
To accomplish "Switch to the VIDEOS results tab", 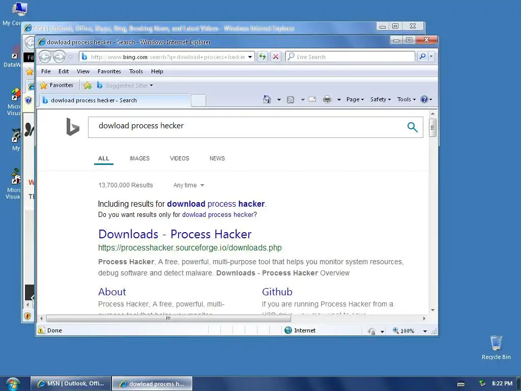I will click(180, 158).
